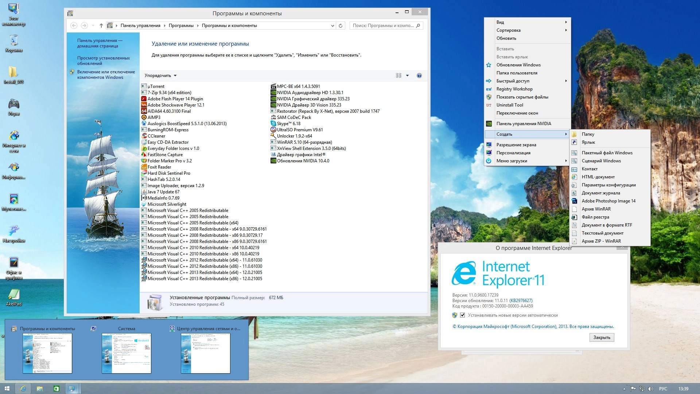Choose Текстовый документ in Создать submenu
The height and width of the screenshot is (394, 700).
point(610,233)
